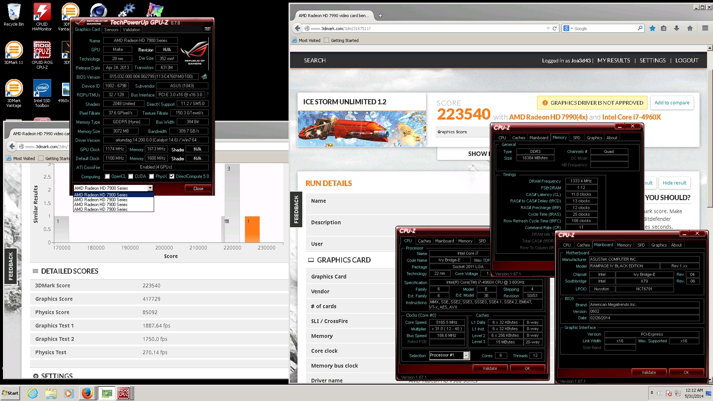This screenshot has width=713, height=401.
Task: Open Getting Started bookmark in right window
Action: coord(341,40)
